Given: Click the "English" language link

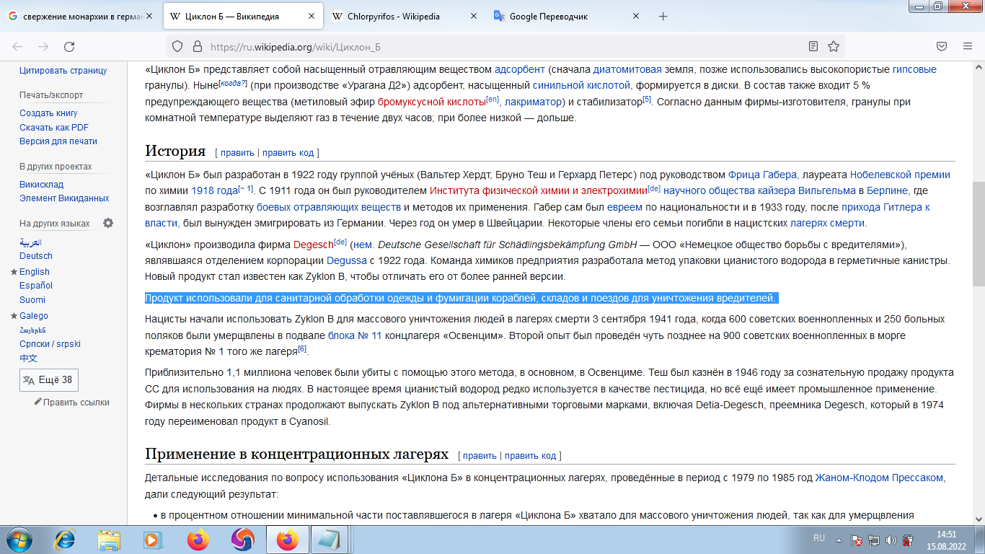Looking at the screenshot, I should 35,272.
